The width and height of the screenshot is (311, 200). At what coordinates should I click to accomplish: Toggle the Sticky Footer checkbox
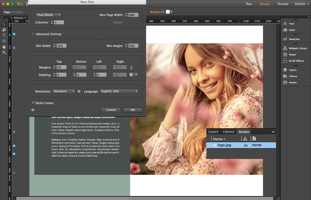pos(33,103)
